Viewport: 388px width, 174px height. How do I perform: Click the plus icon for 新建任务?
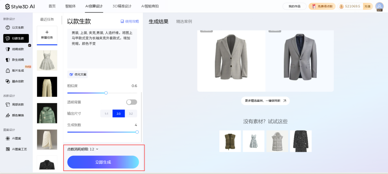(47, 32)
